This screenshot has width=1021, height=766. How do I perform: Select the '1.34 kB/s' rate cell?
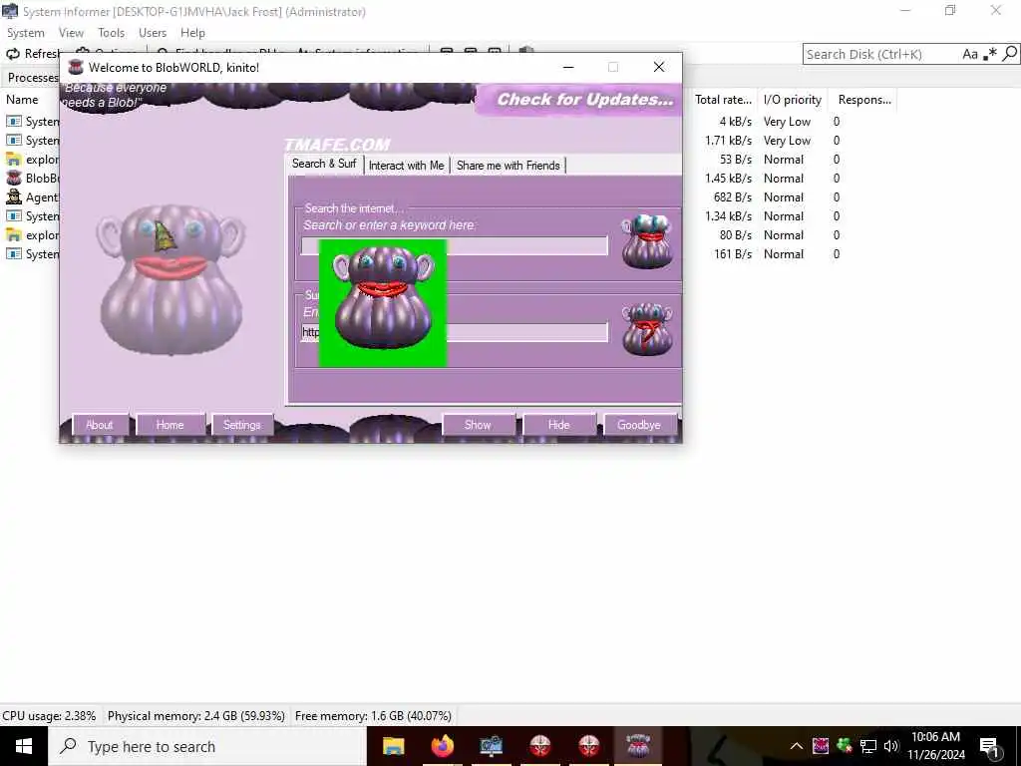point(728,215)
